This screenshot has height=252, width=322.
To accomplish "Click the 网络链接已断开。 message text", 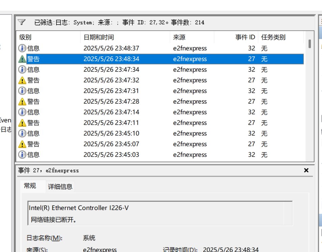I will click(x=54, y=220).
